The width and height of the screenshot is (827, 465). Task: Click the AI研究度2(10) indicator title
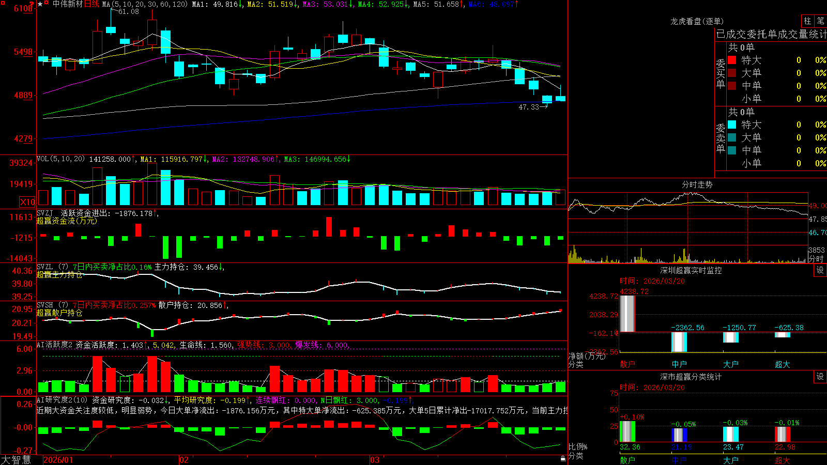[62, 400]
